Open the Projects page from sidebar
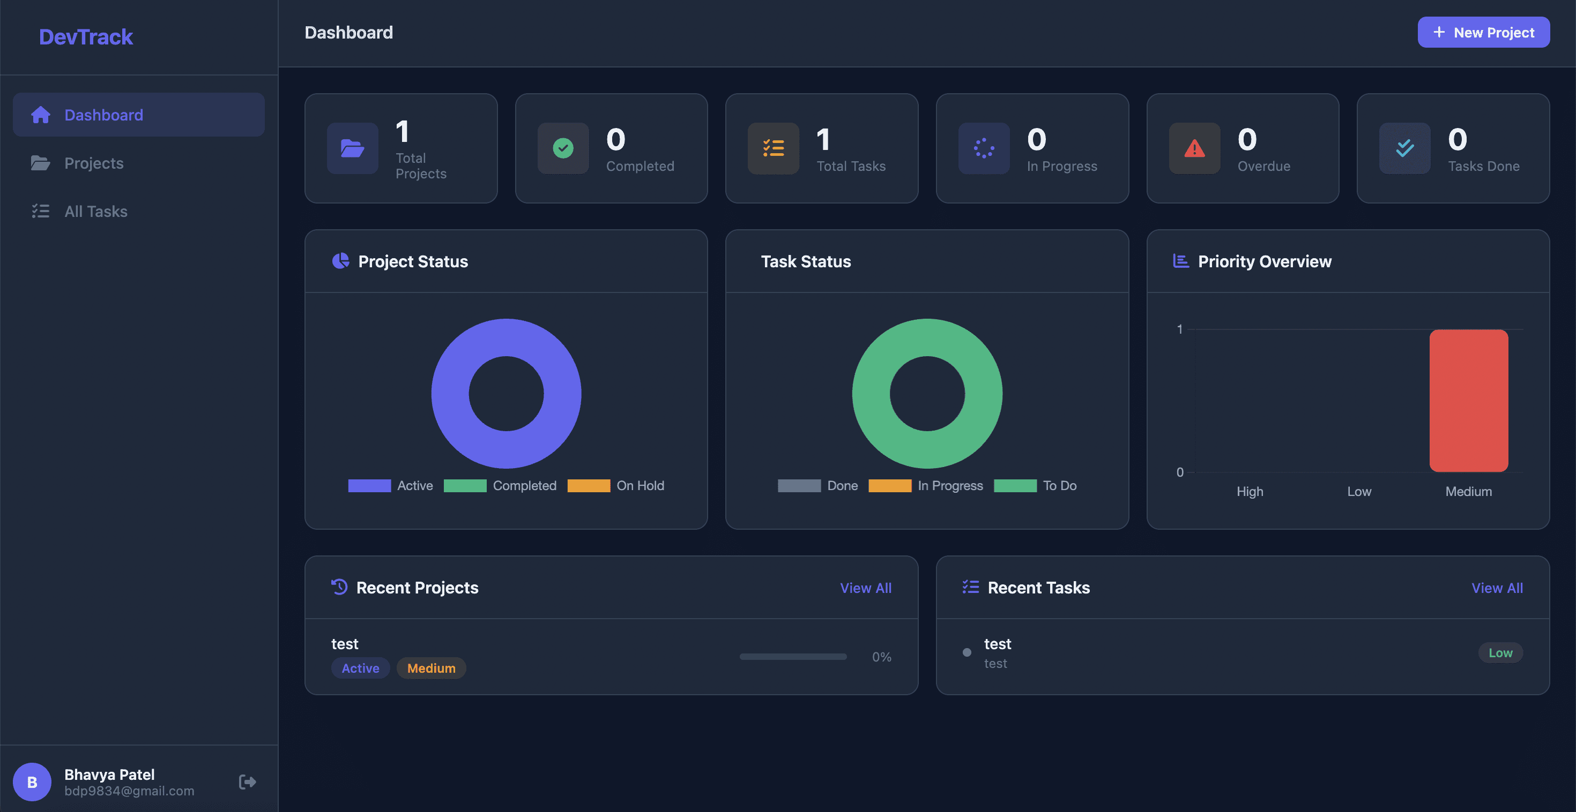 tap(94, 163)
